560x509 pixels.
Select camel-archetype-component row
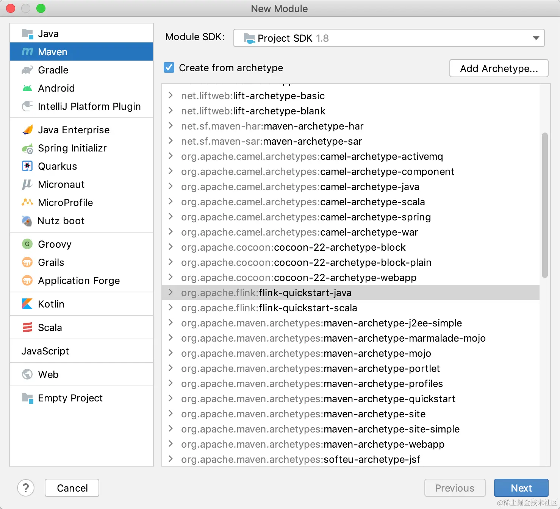pyautogui.click(x=350, y=172)
